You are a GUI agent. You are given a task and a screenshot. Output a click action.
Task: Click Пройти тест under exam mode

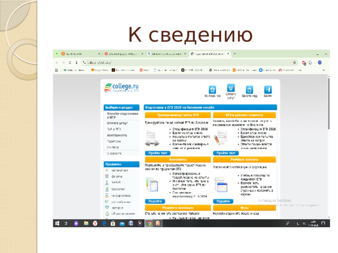pyautogui.click(x=226, y=153)
